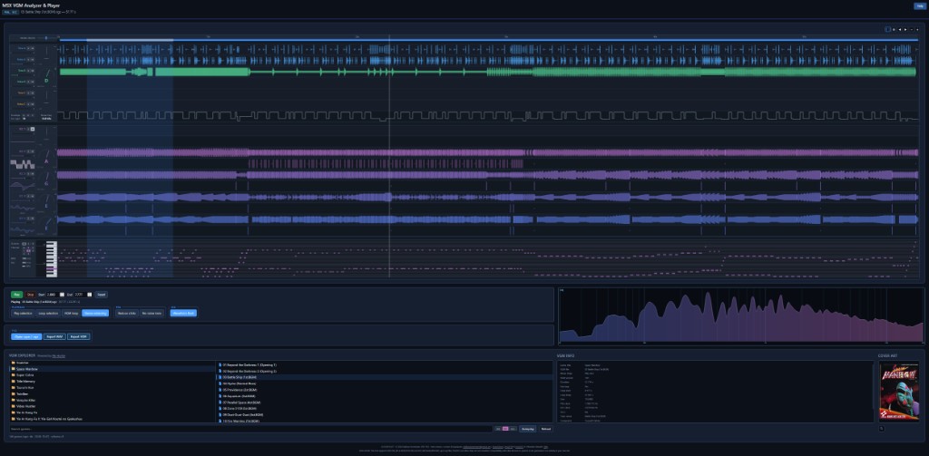Image resolution: width=929 pixels, height=456 pixels.
Task: Click the Space Manbow cover art thumbnail
Action: pyautogui.click(x=899, y=392)
